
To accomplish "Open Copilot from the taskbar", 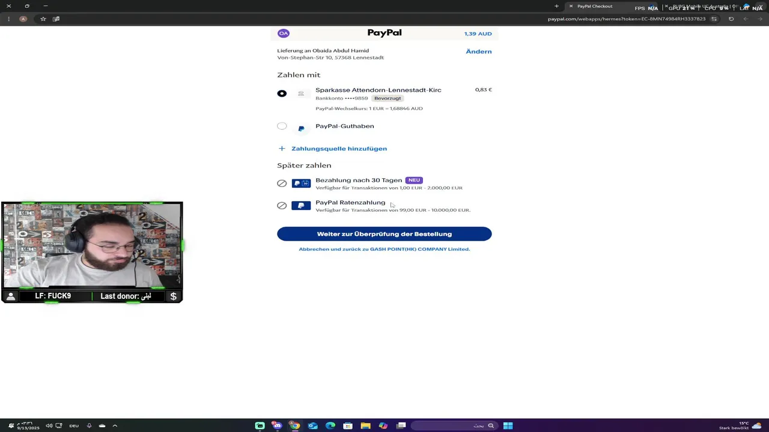I will coord(383,426).
